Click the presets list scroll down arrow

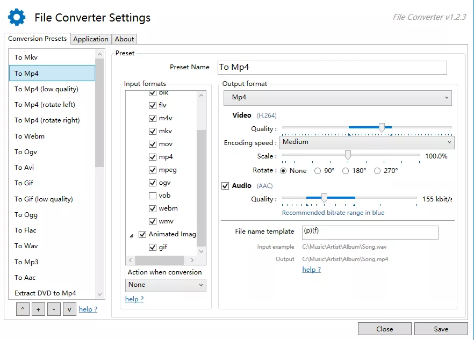pyautogui.click(x=100, y=294)
